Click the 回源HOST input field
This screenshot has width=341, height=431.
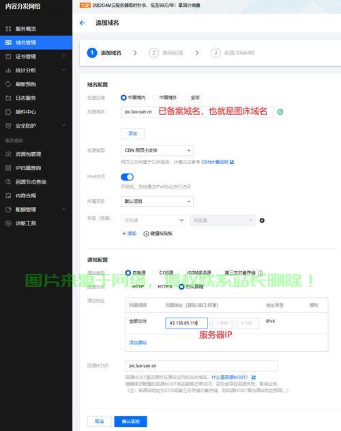click(201, 365)
